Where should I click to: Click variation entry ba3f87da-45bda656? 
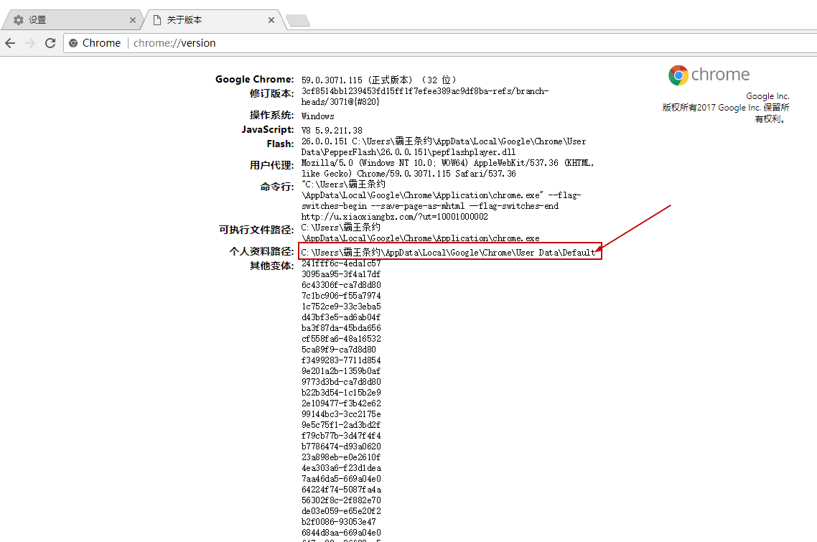point(341,328)
